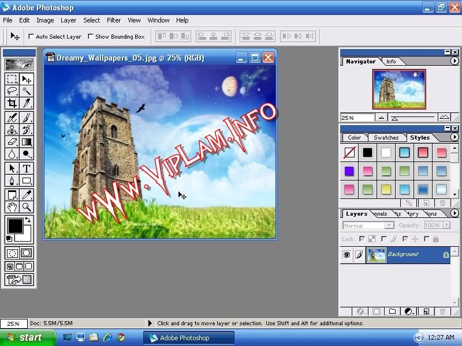This screenshot has height=346, width=462.
Task: Open the Navigator palette menu arrow
Action: pos(454,61)
